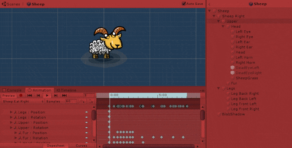
Task: Click the DeadEyeRight object icon
Action: [233, 73]
